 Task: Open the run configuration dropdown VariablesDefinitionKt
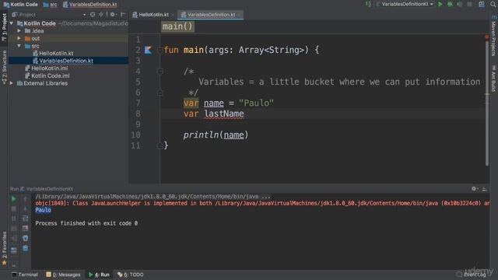405,5
